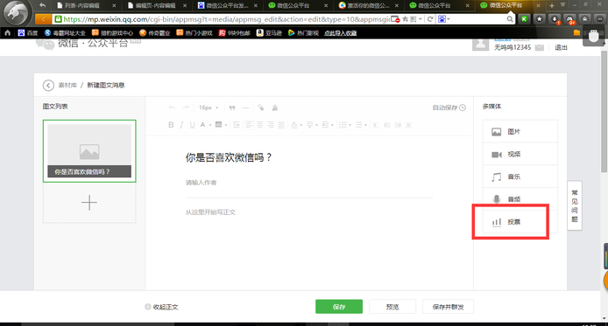This screenshot has height=326, width=608.
Task: Align text right
Action: point(271,125)
